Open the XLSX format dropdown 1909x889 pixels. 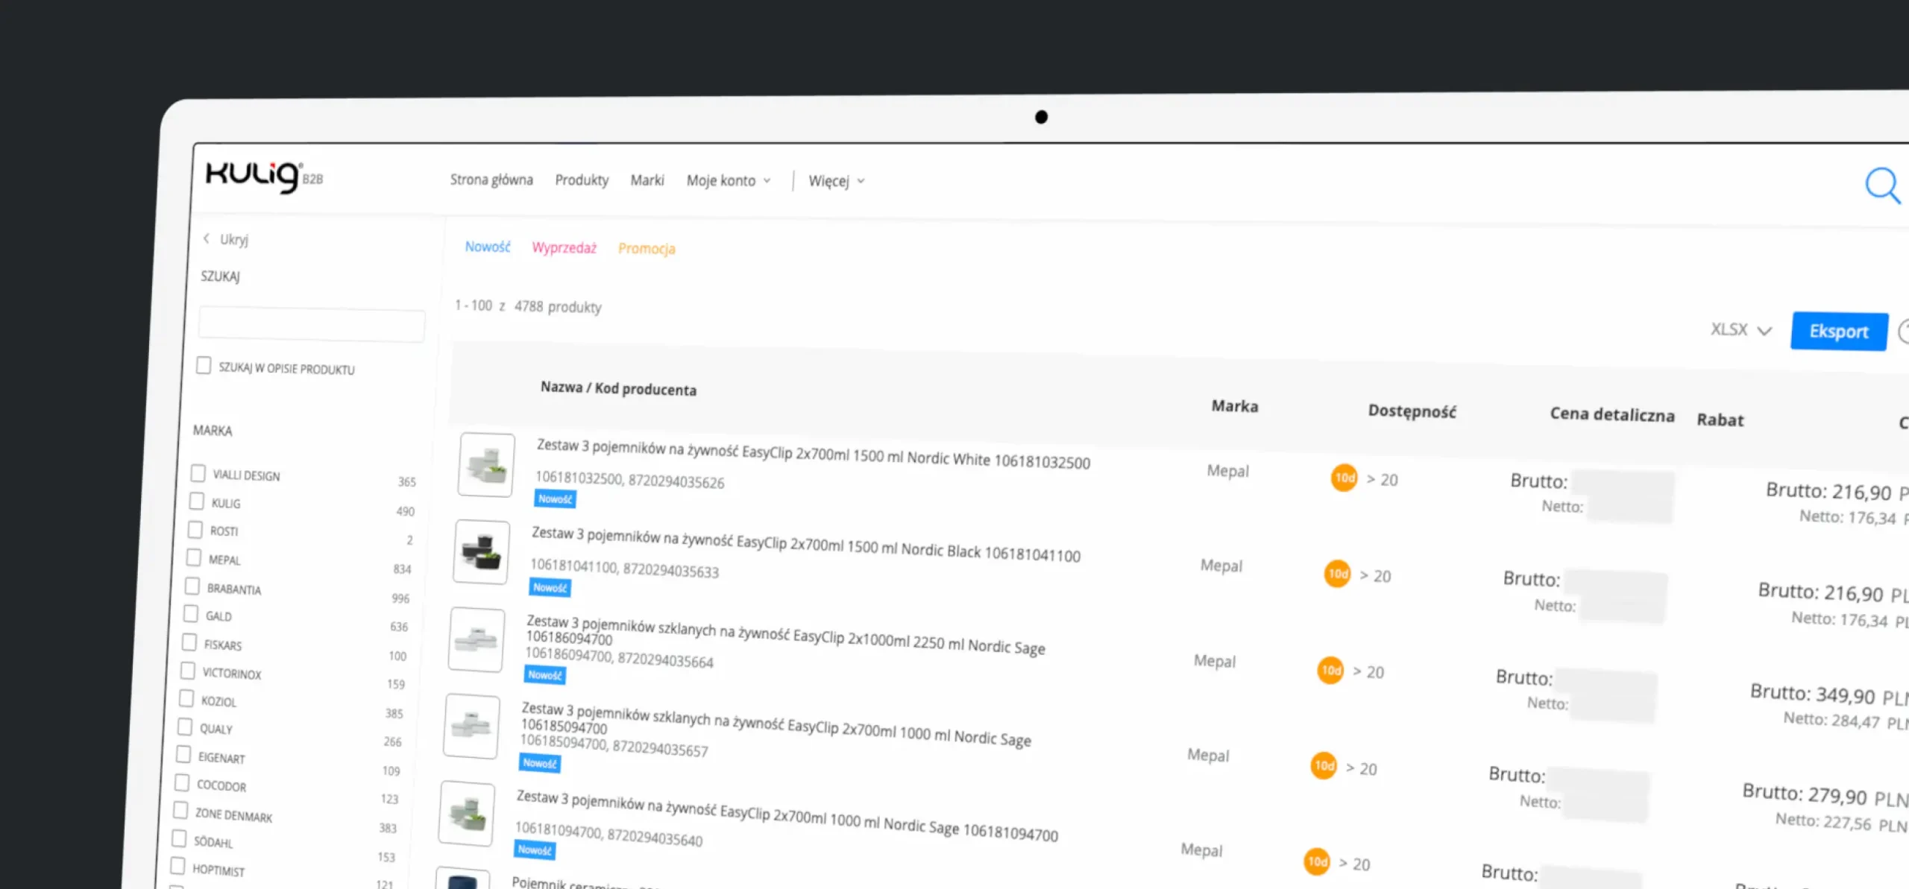1740,329
